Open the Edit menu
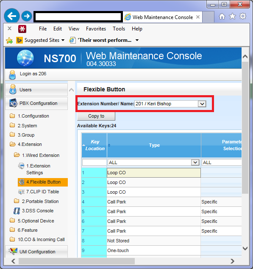This screenshot has height=269, width=253. click(58, 29)
